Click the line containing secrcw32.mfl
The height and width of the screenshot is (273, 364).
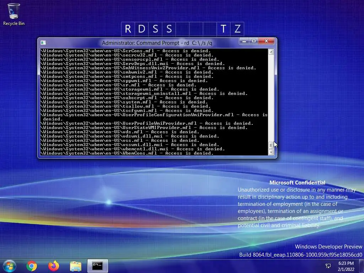(127, 55)
